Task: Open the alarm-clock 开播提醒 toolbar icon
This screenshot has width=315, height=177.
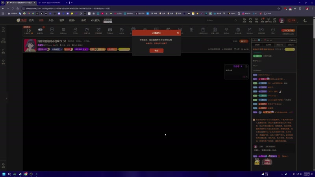Action: 98,30
